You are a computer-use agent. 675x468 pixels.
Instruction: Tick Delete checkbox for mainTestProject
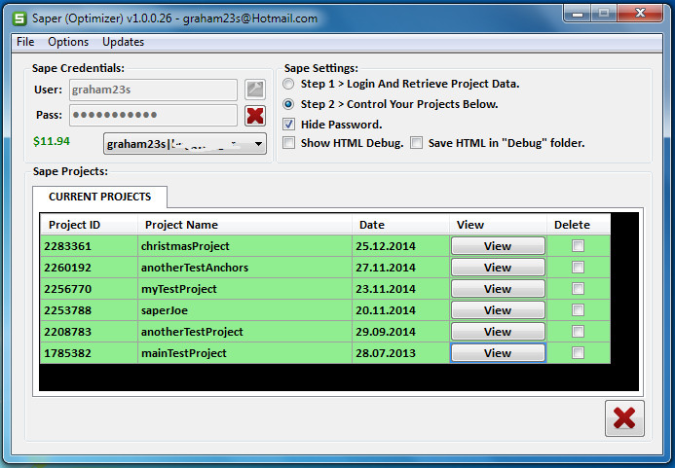click(x=578, y=353)
